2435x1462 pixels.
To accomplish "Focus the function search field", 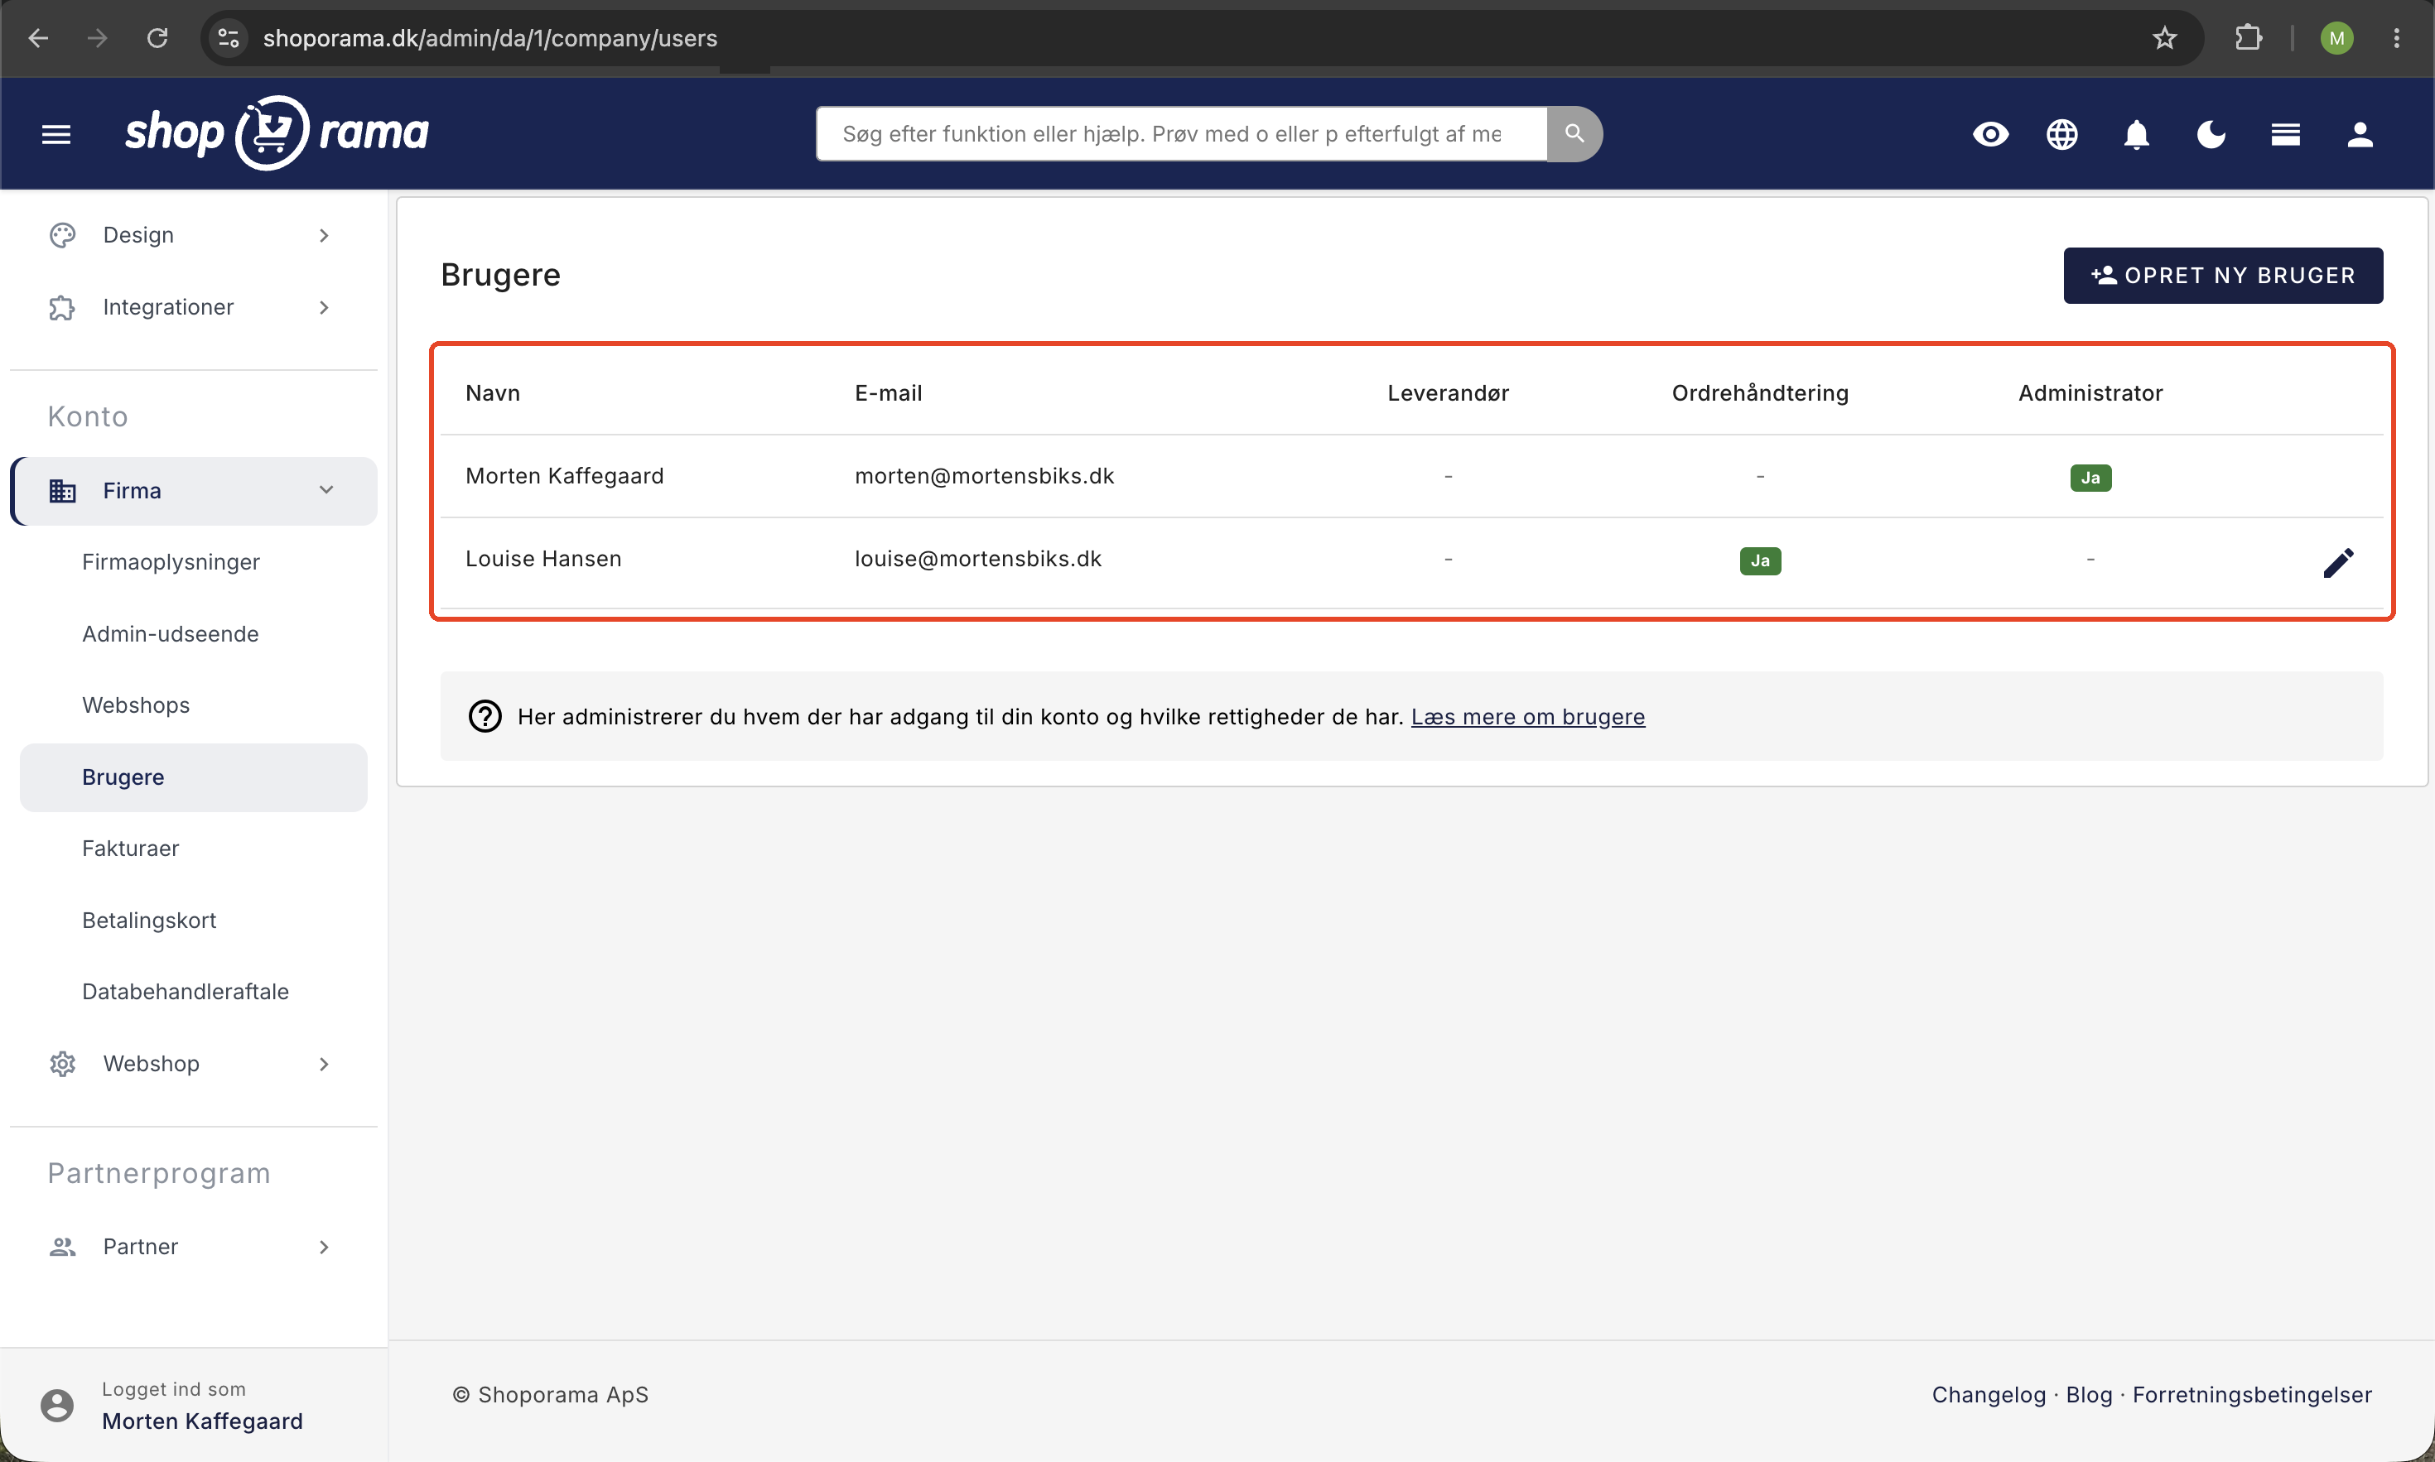I will tap(1180, 134).
